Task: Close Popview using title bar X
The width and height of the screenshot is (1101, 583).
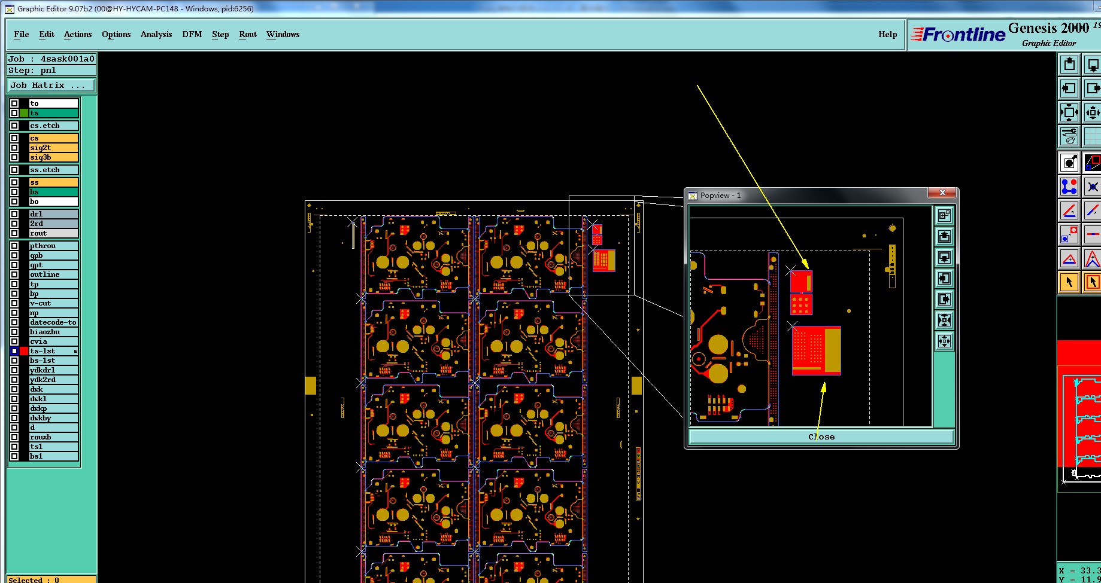Action: [x=942, y=193]
